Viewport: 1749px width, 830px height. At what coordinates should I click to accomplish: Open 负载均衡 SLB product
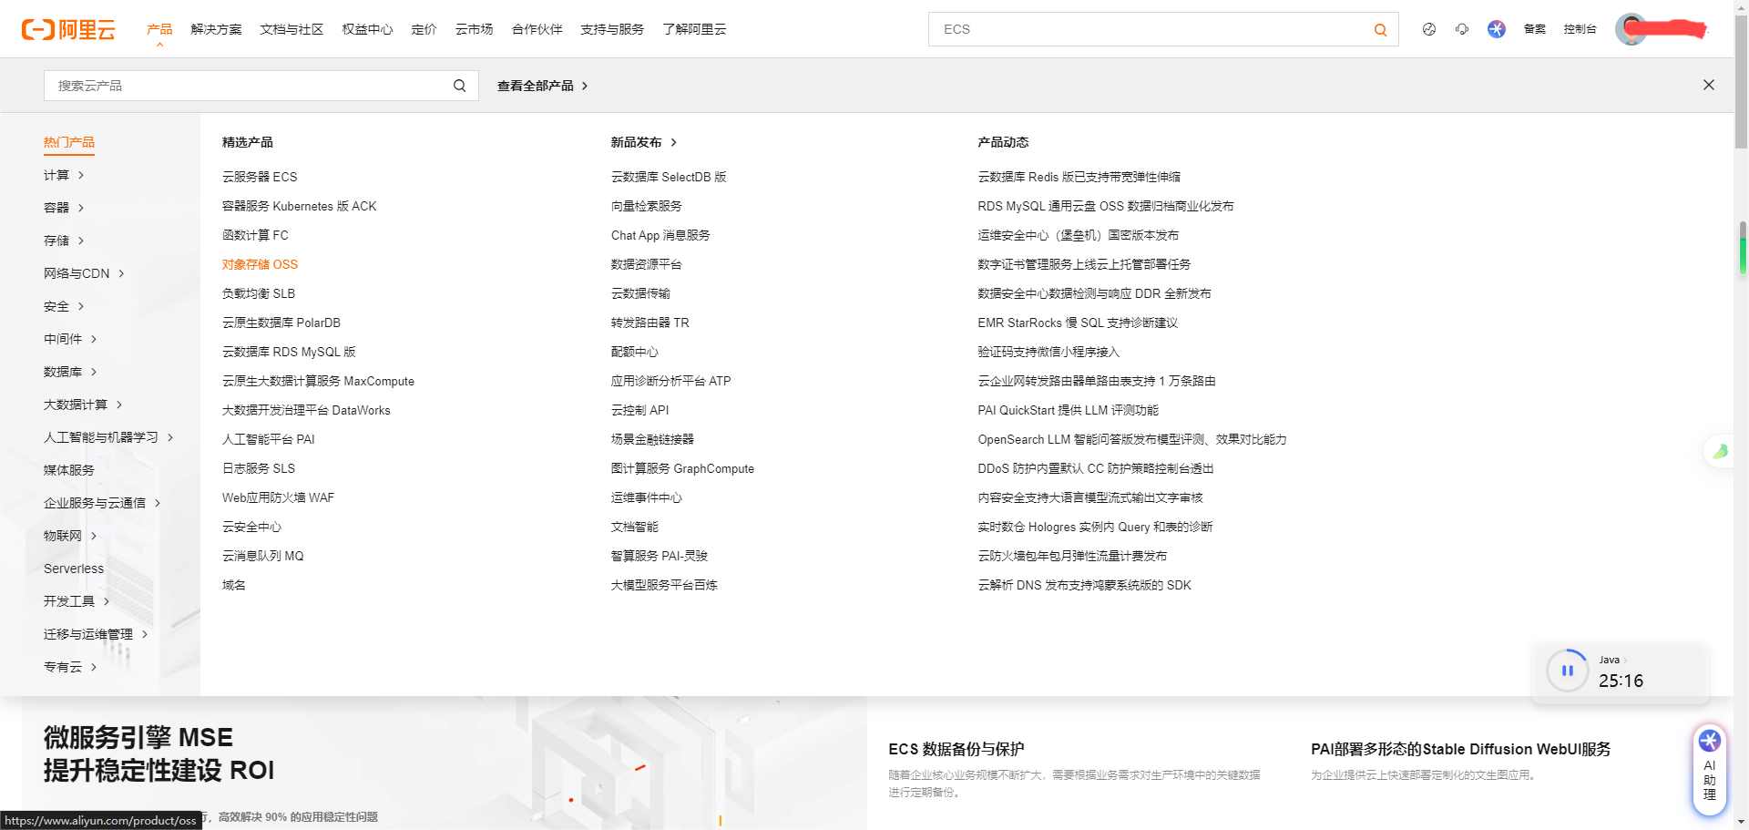259,293
